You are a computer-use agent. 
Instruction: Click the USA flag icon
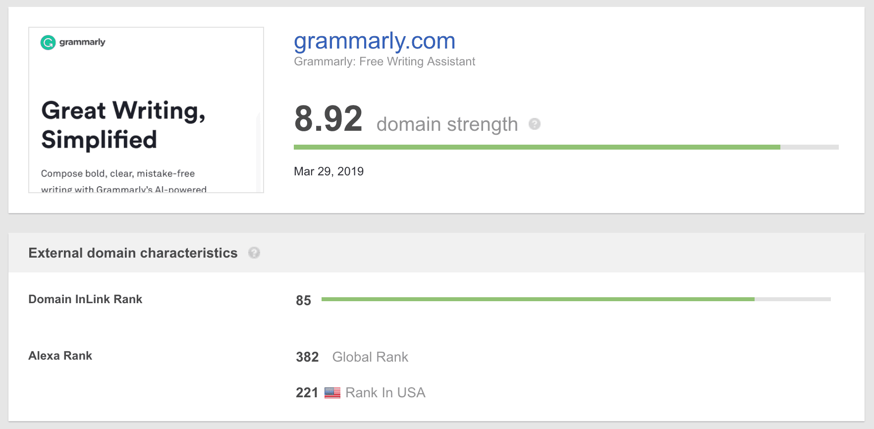click(x=332, y=393)
